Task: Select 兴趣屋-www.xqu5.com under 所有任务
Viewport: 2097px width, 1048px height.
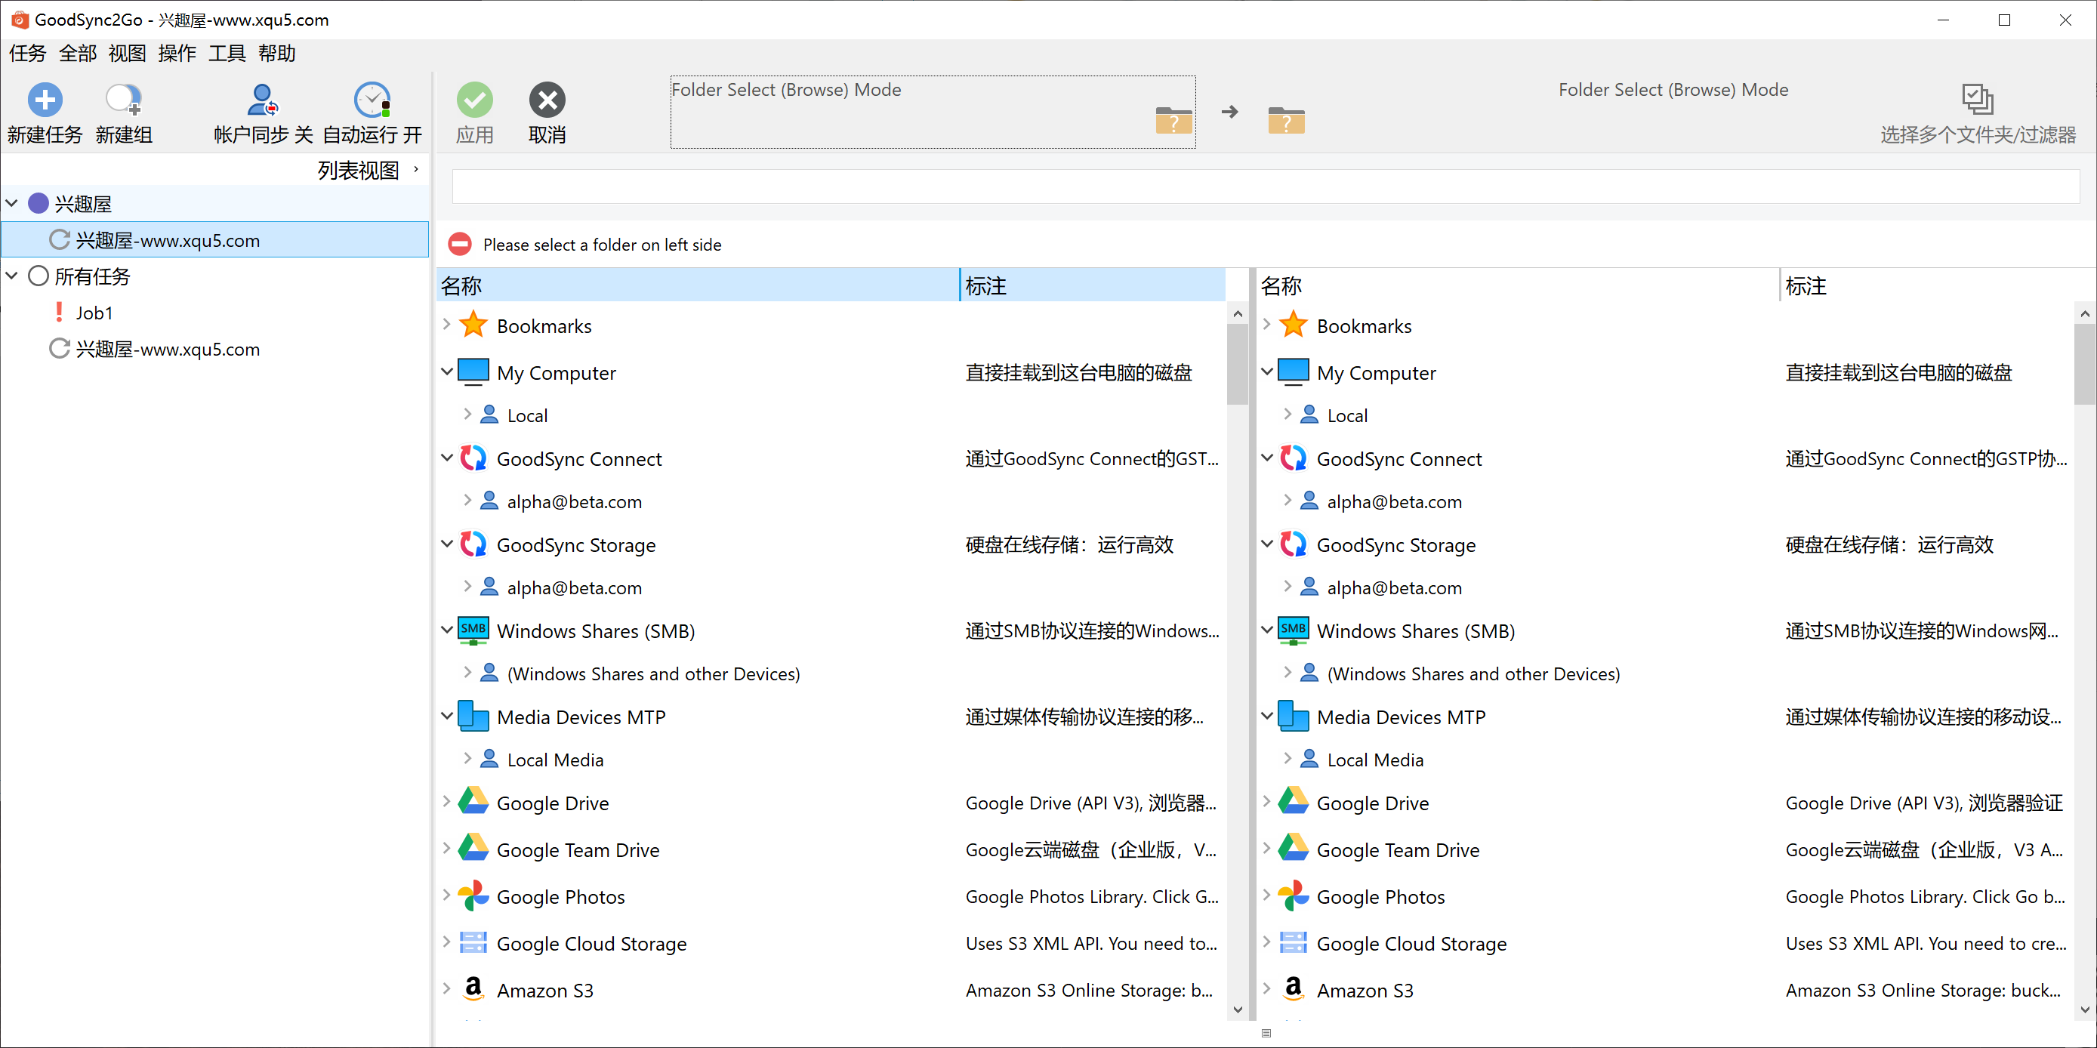Action: click(168, 349)
